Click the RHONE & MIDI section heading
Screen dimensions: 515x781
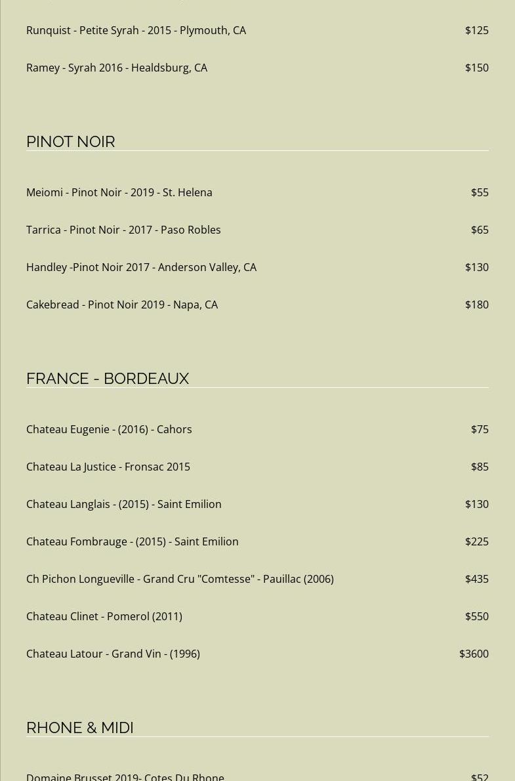(x=79, y=728)
